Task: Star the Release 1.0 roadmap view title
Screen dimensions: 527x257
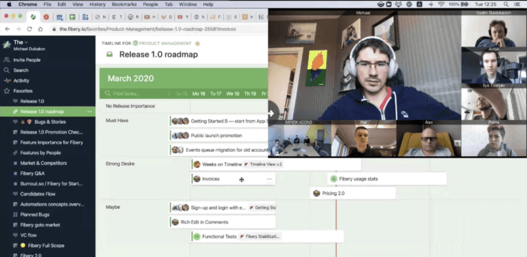Action: [x=198, y=43]
